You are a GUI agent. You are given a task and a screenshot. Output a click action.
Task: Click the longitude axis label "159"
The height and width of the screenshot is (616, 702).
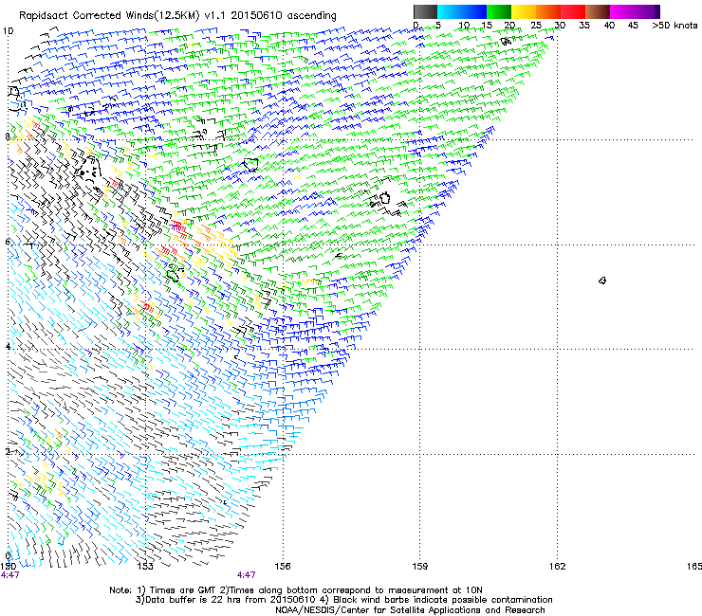(x=419, y=567)
